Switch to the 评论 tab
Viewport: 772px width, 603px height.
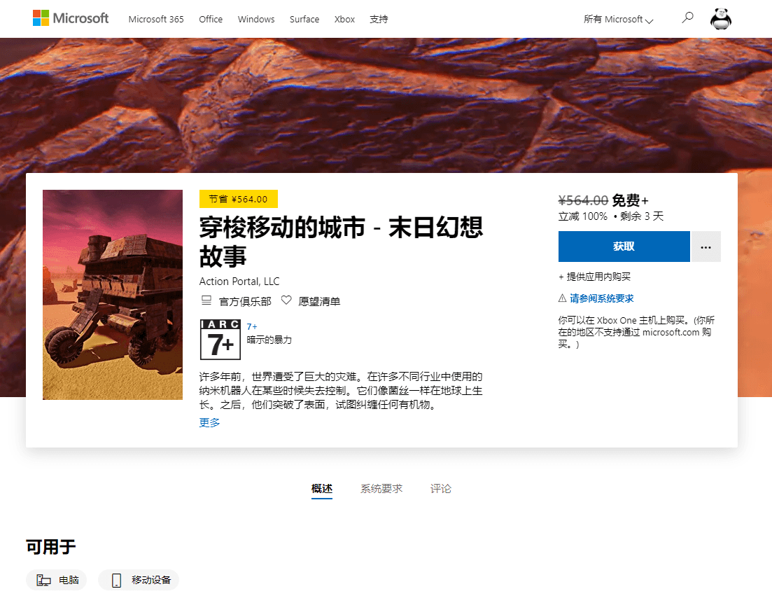(x=441, y=489)
